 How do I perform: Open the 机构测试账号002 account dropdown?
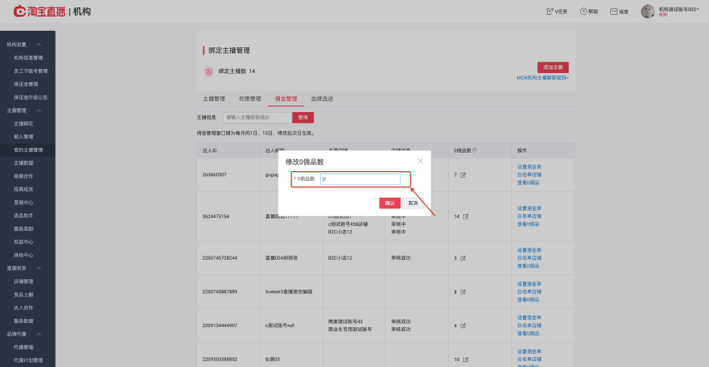(x=679, y=9)
